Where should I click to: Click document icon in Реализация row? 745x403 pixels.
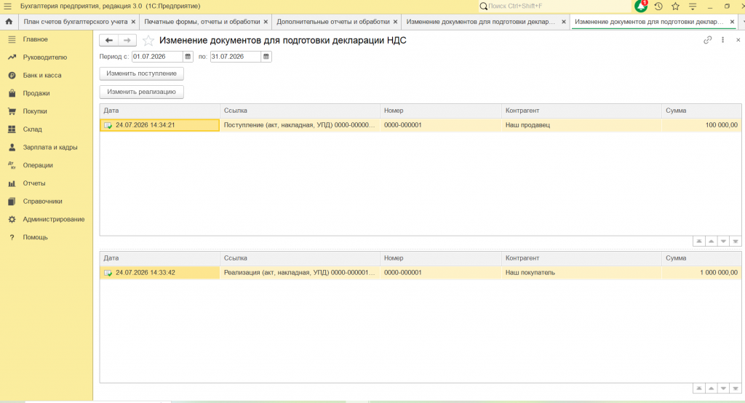108,273
